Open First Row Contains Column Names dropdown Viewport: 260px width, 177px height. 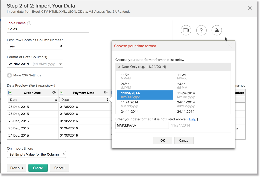point(35,46)
